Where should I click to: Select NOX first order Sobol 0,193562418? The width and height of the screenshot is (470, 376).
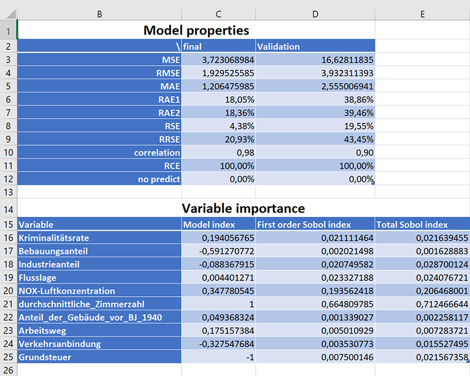click(315, 291)
